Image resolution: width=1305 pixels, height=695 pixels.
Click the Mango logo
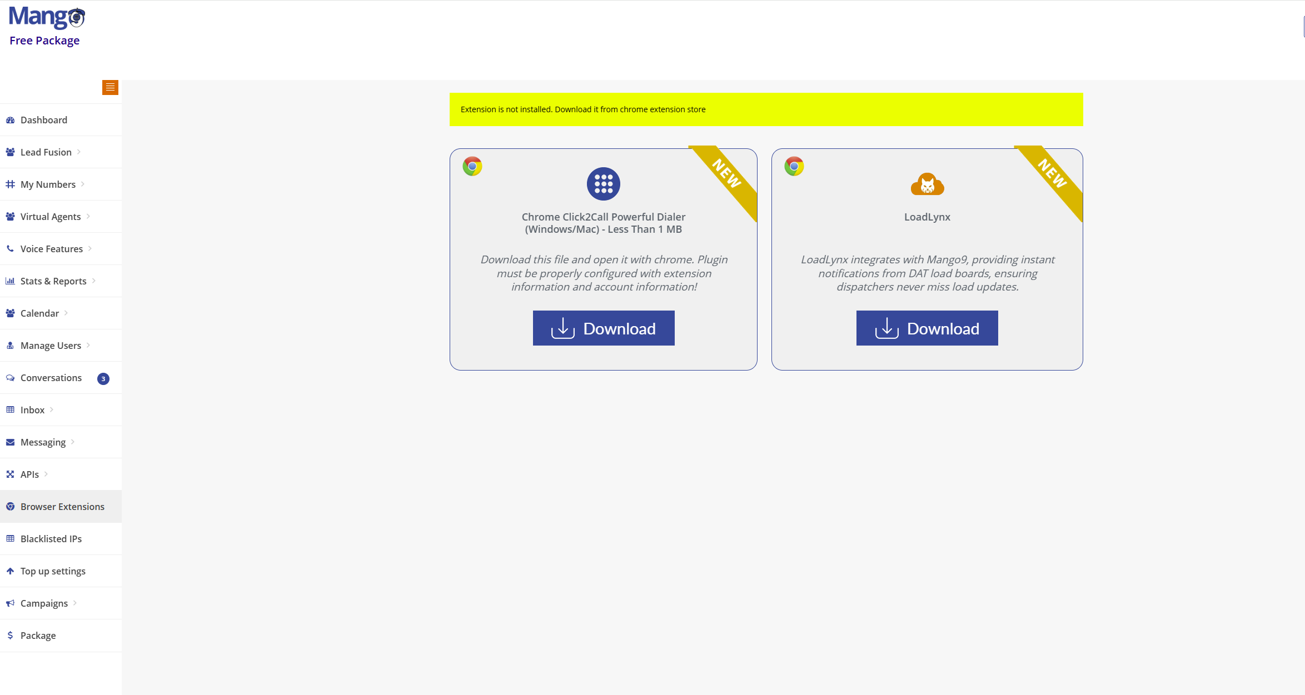[46, 17]
